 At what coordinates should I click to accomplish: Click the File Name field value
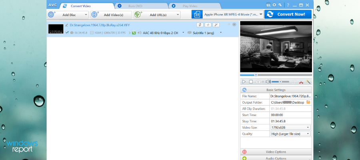pos(290,96)
